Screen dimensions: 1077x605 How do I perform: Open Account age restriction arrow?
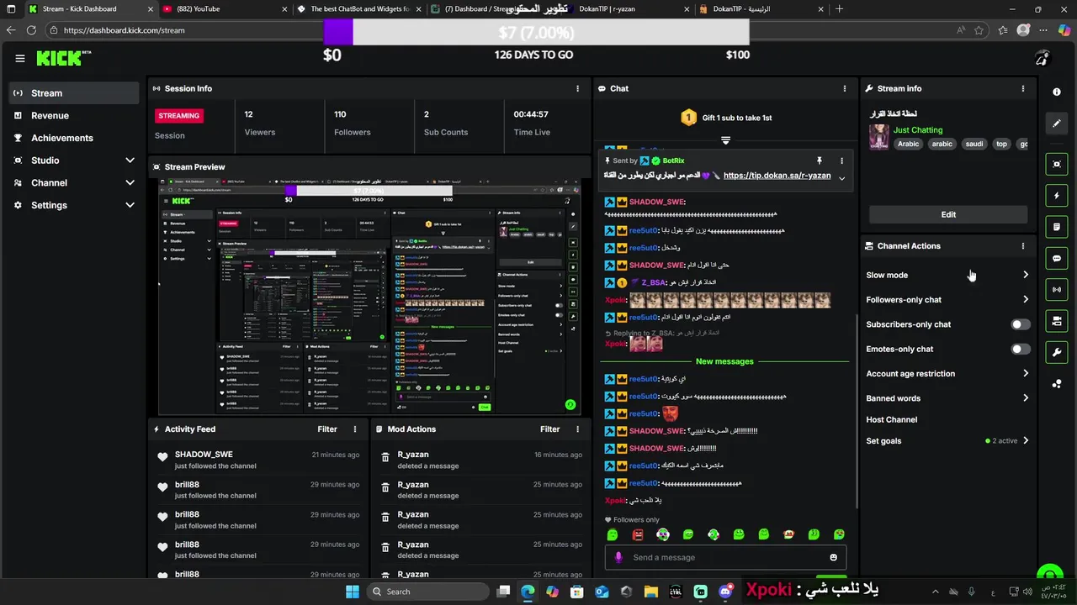[x=1025, y=373]
